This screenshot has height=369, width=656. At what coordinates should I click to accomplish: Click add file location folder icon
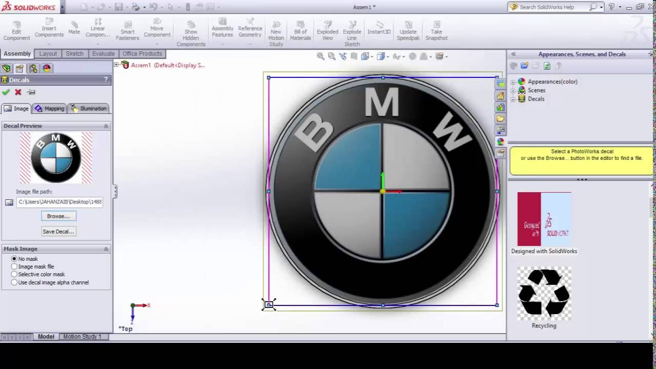[x=524, y=66]
